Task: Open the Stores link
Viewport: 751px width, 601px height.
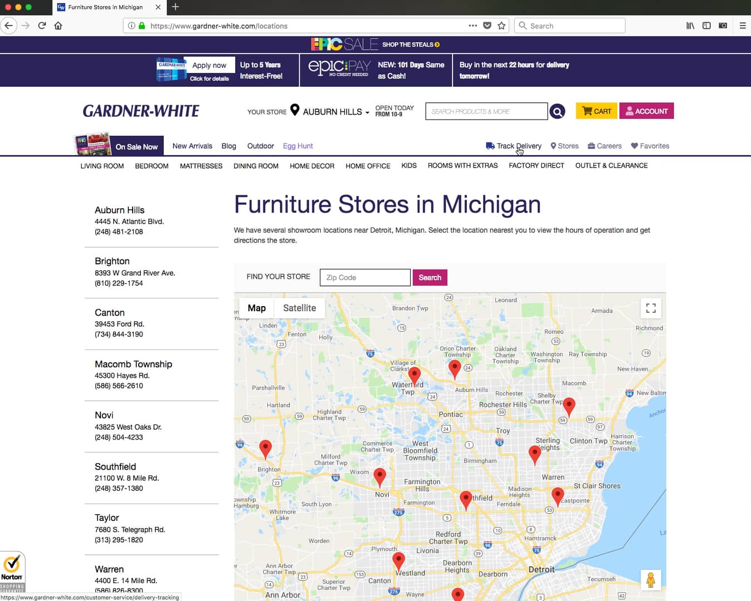Action: point(564,146)
